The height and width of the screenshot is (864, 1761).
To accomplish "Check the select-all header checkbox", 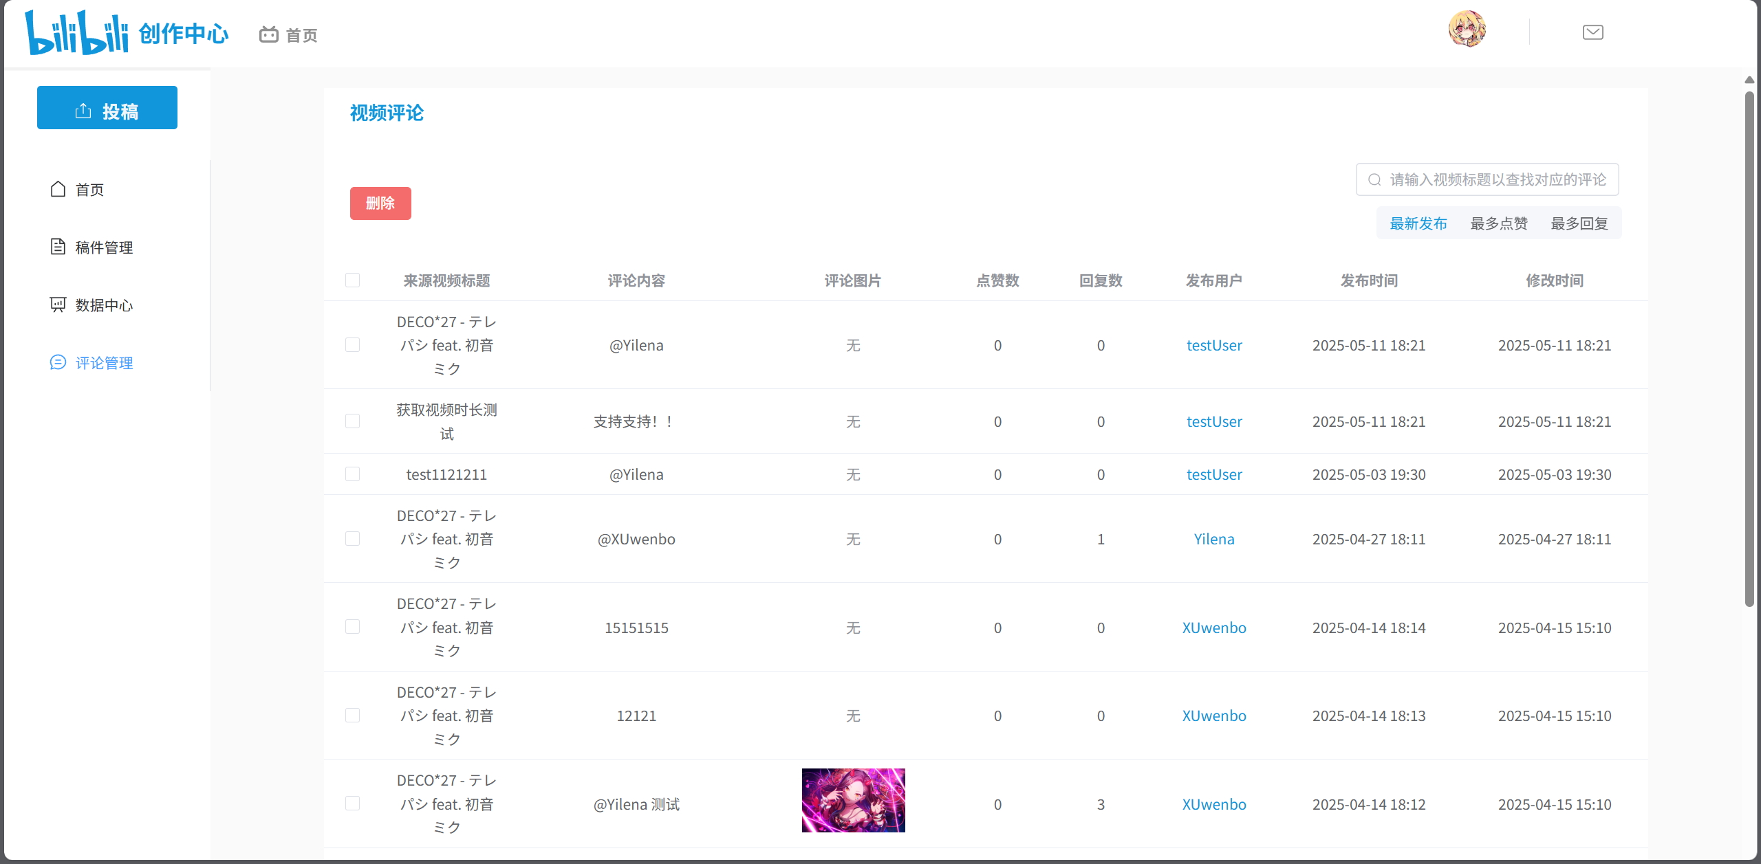I will coord(352,280).
